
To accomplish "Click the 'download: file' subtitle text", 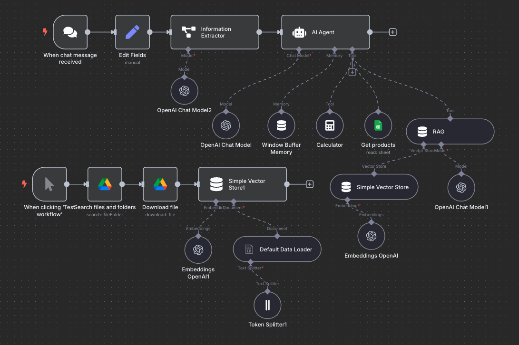I will 160,215.
